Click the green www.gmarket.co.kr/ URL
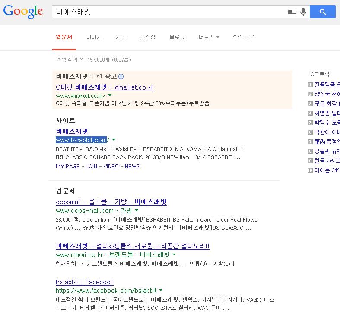The height and width of the screenshot is (315, 340). tap(81, 96)
